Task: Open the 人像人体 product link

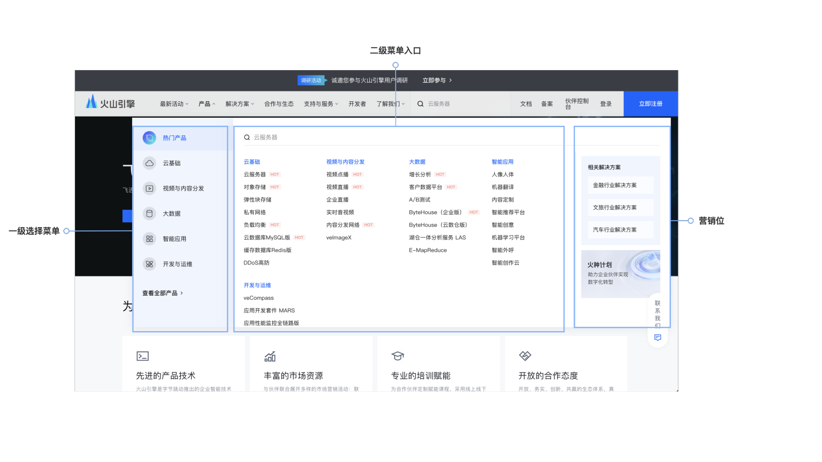Action: click(503, 175)
